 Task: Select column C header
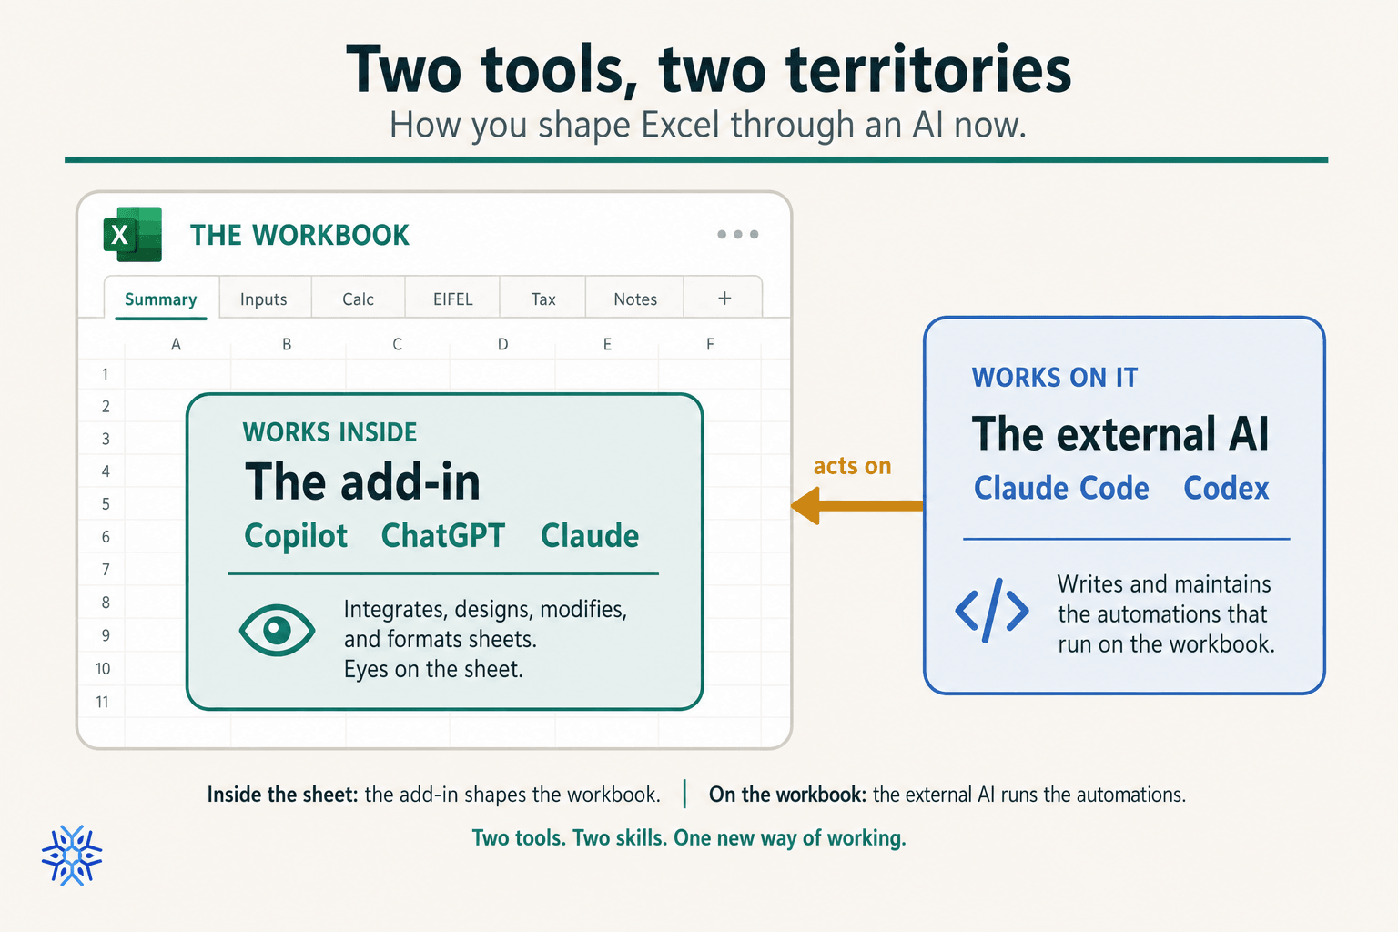pyautogui.click(x=397, y=344)
